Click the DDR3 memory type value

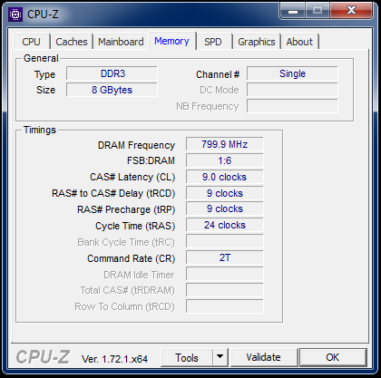[112, 73]
